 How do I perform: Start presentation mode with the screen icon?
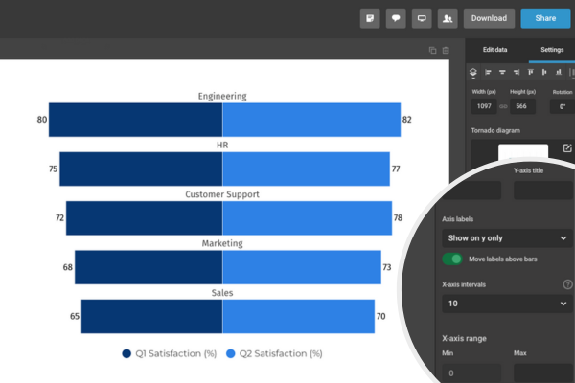422,18
